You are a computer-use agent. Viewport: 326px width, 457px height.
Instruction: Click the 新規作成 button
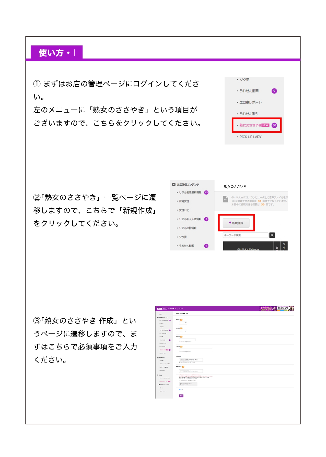pyautogui.click(x=236, y=223)
